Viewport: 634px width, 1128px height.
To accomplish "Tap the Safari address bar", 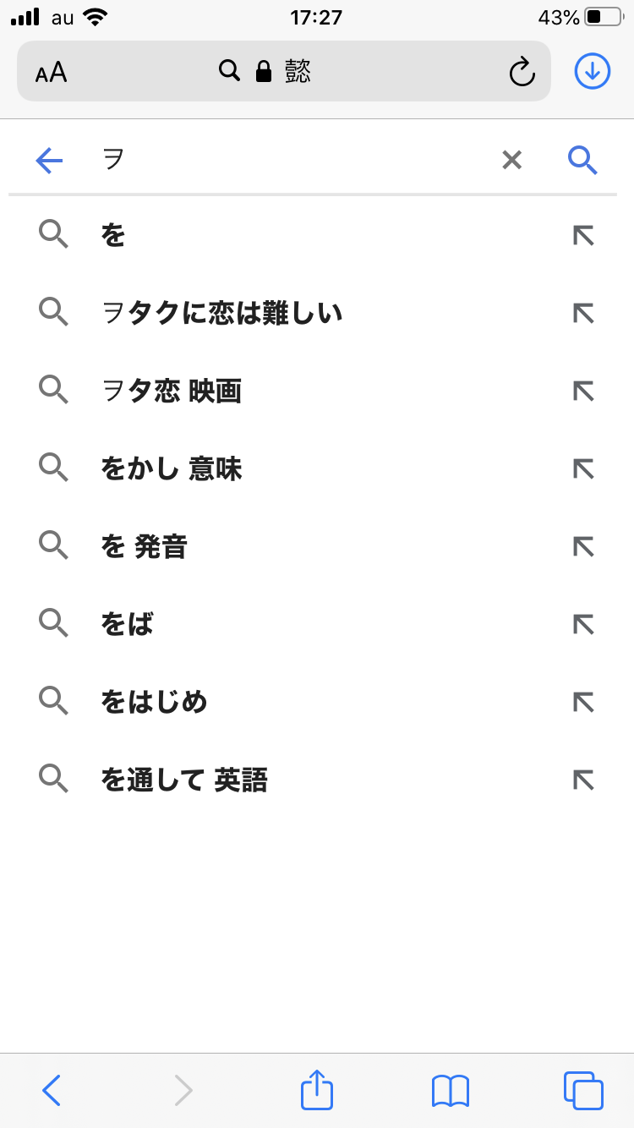I will pyautogui.click(x=284, y=72).
